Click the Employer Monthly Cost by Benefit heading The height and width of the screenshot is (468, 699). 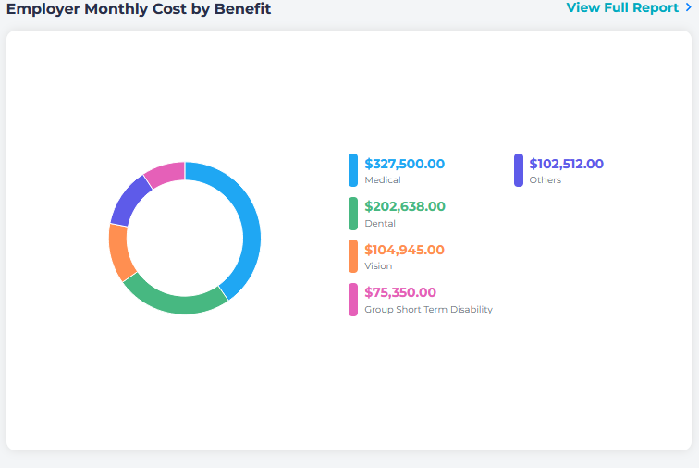139,9
